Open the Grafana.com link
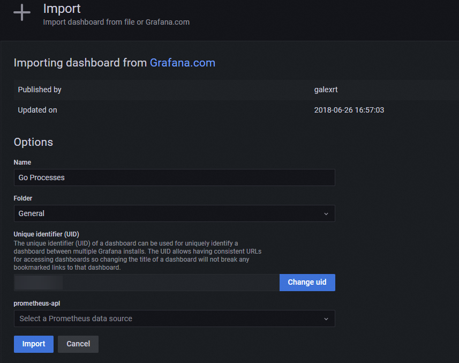 point(183,63)
